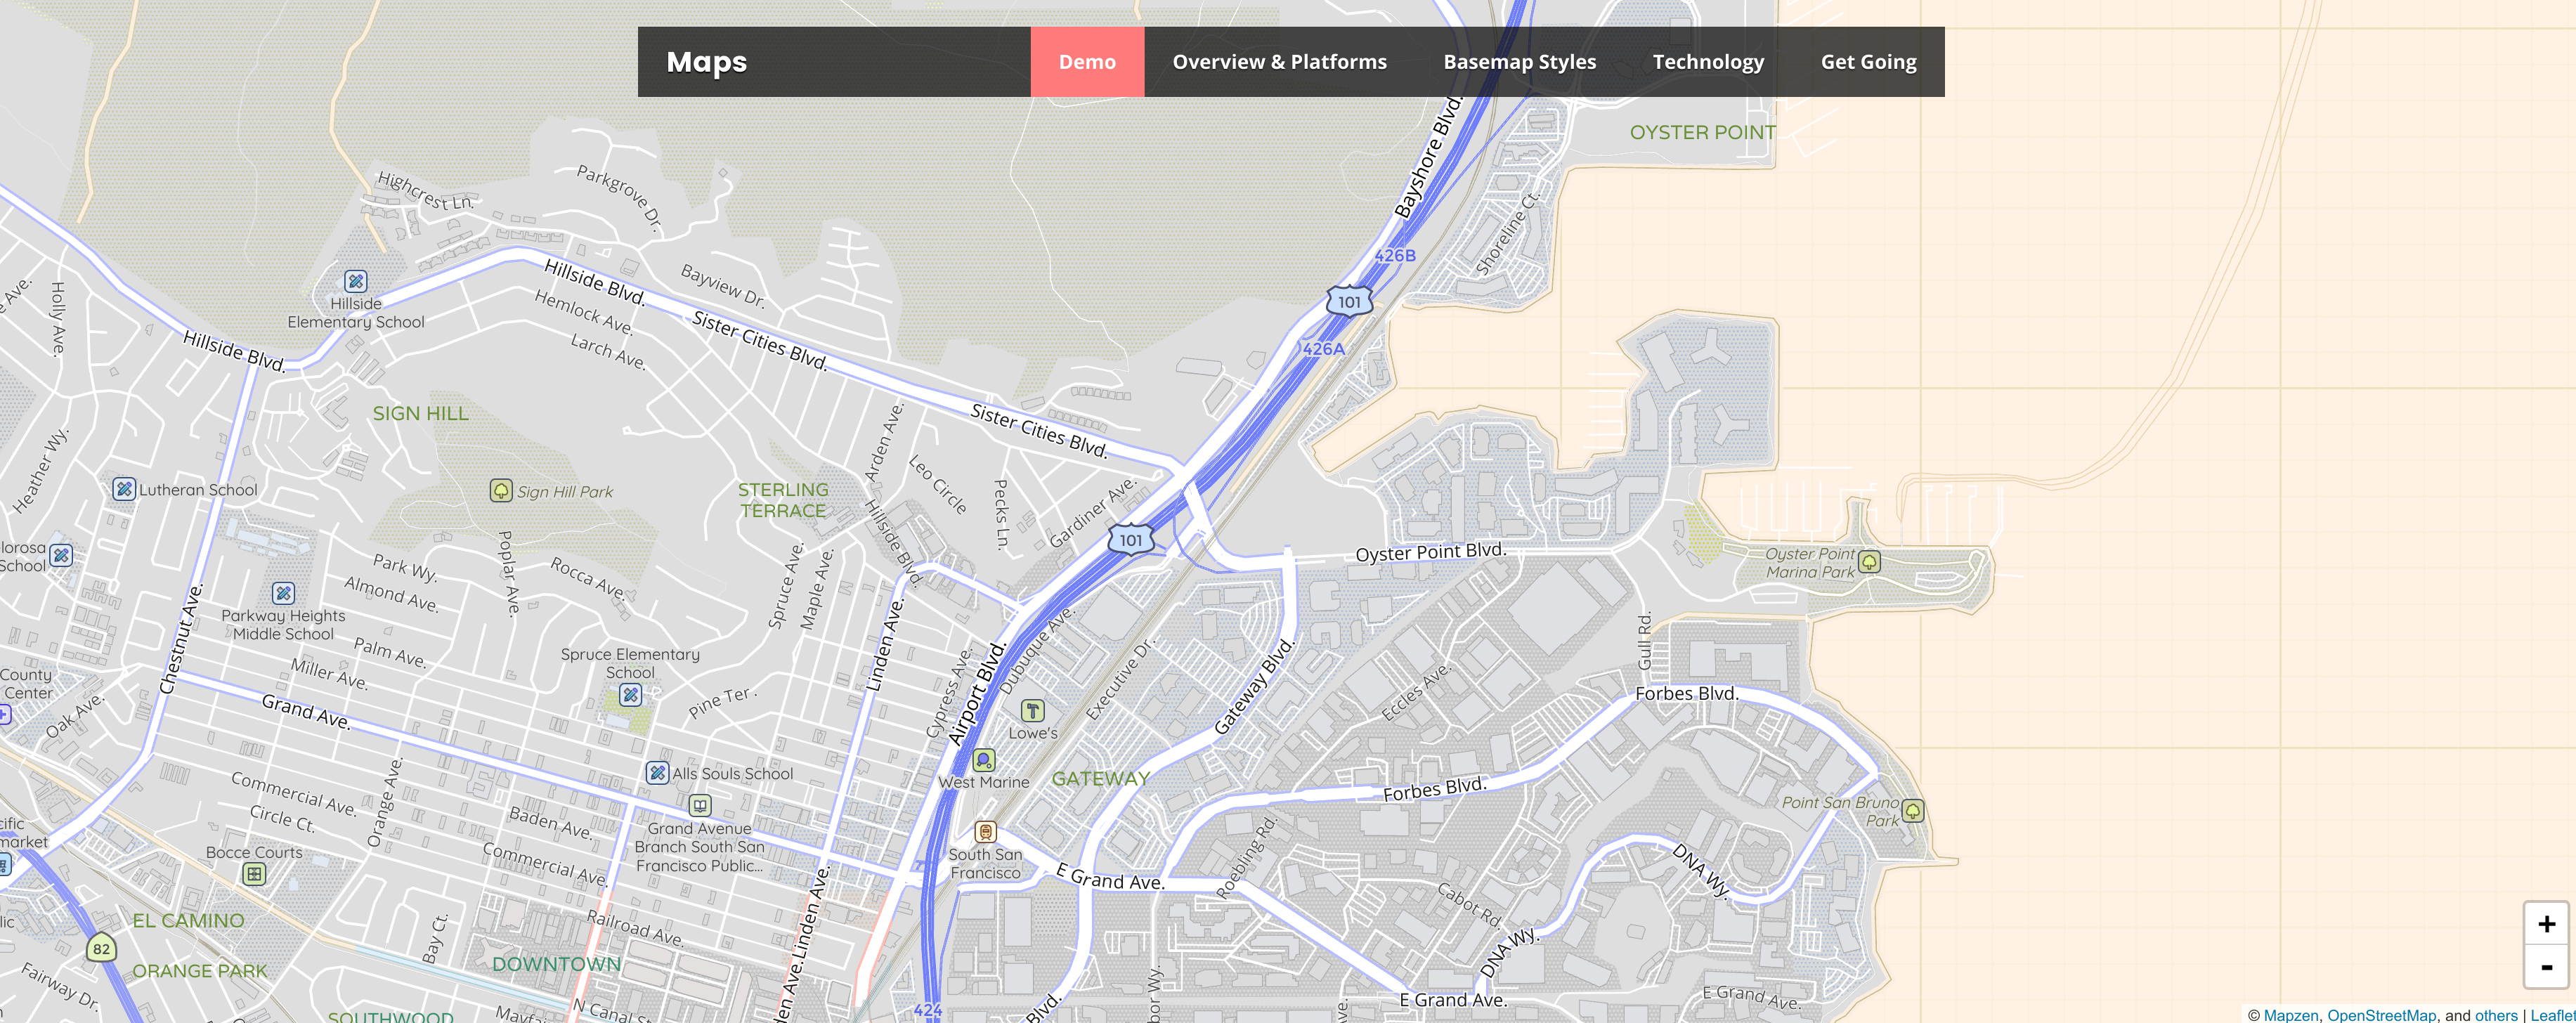
Task: Open the Demo tab
Action: pos(1087,62)
